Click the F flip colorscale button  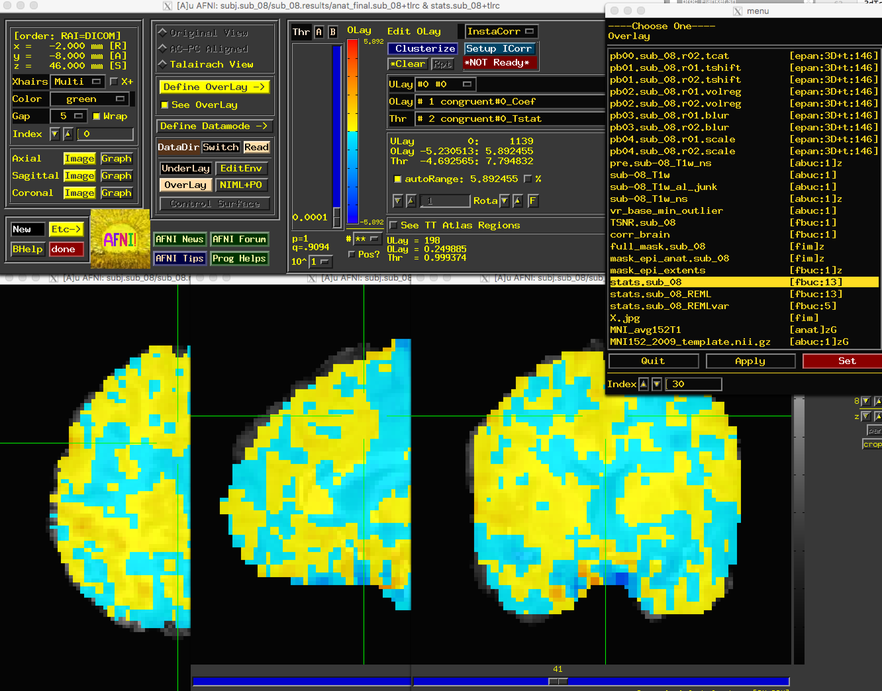click(x=533, y=201)
